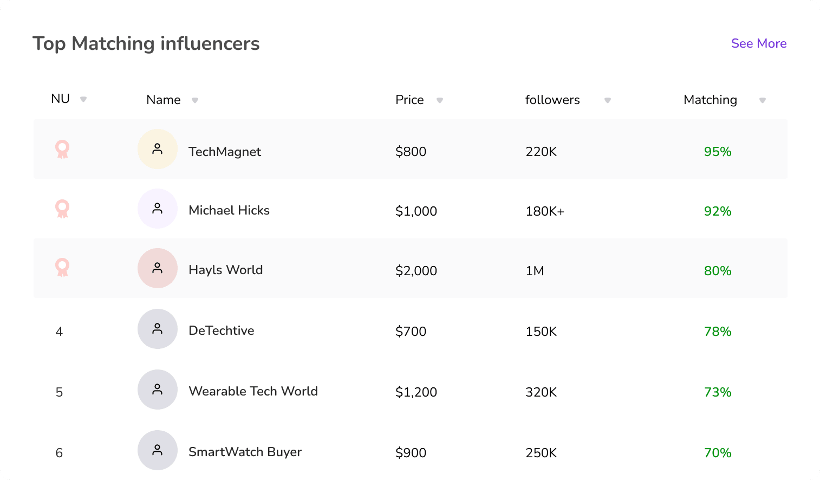Toggle the Matching column sort arrow
Viewport: 820px width, 480px height.
click(763, 100)
